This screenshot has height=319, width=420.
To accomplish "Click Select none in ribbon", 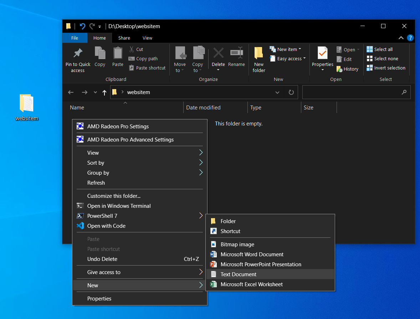I will [382, 59].
